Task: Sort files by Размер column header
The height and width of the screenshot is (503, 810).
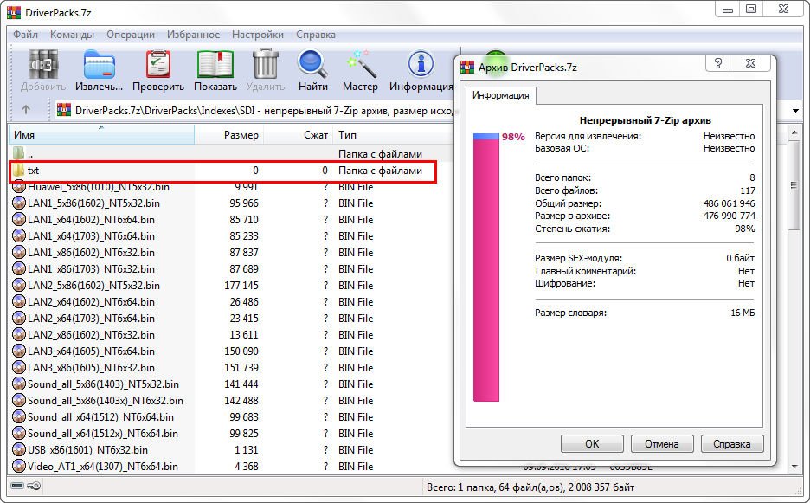Action: coord(229,134)
